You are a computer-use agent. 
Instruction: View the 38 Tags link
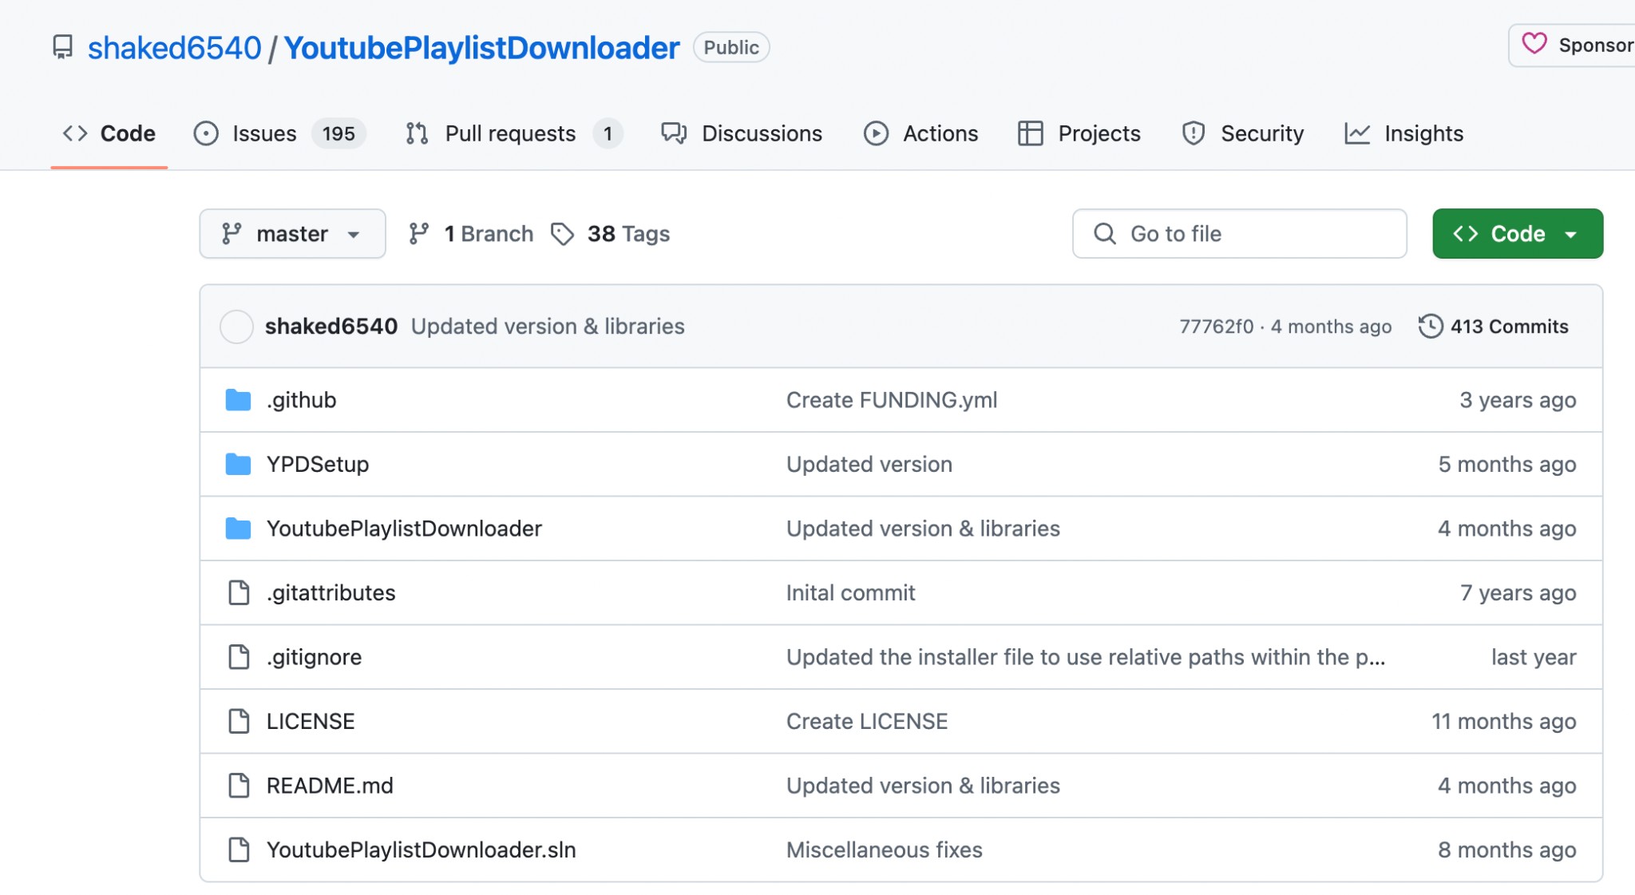click(611, 234)
